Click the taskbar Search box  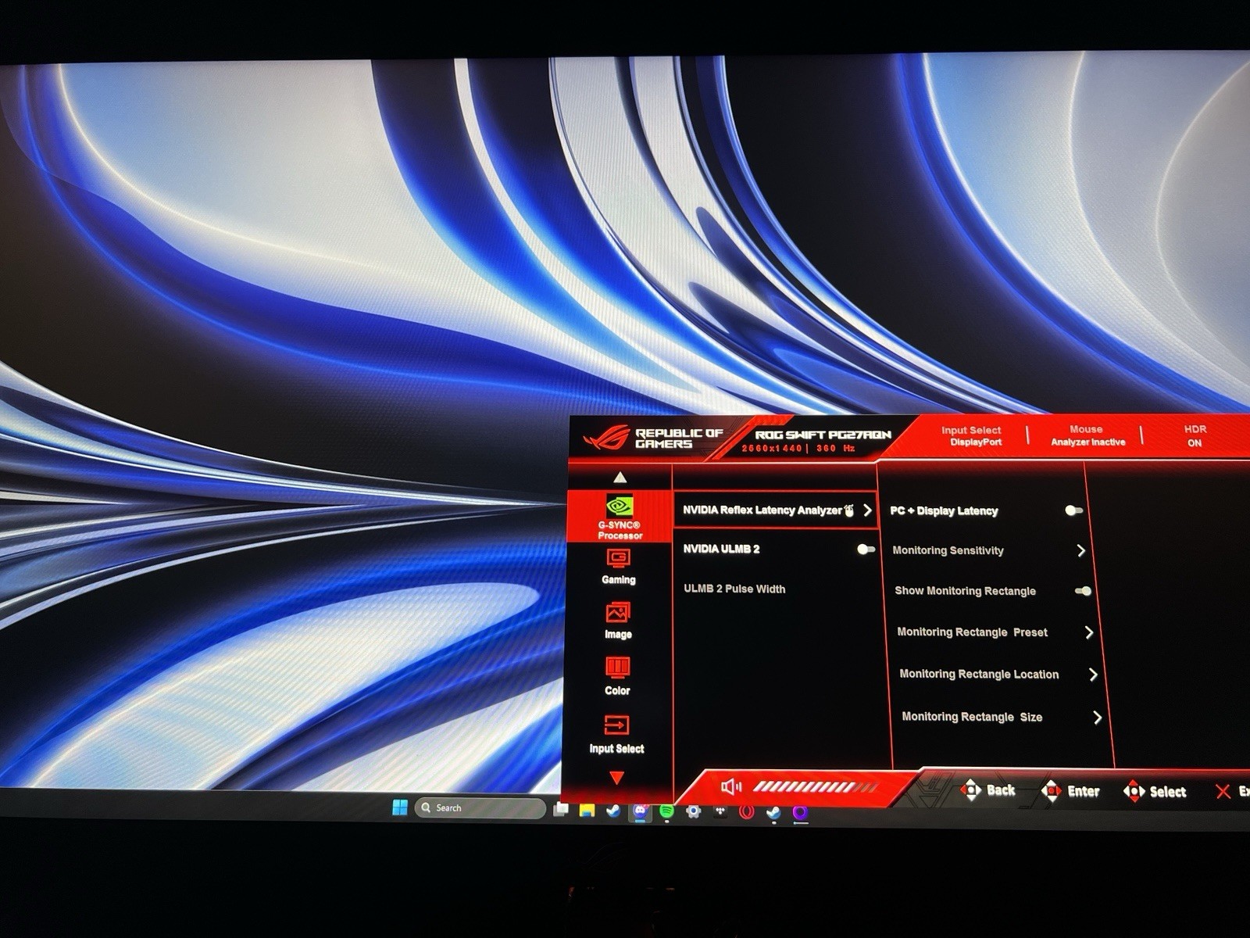tap(480, 807)
